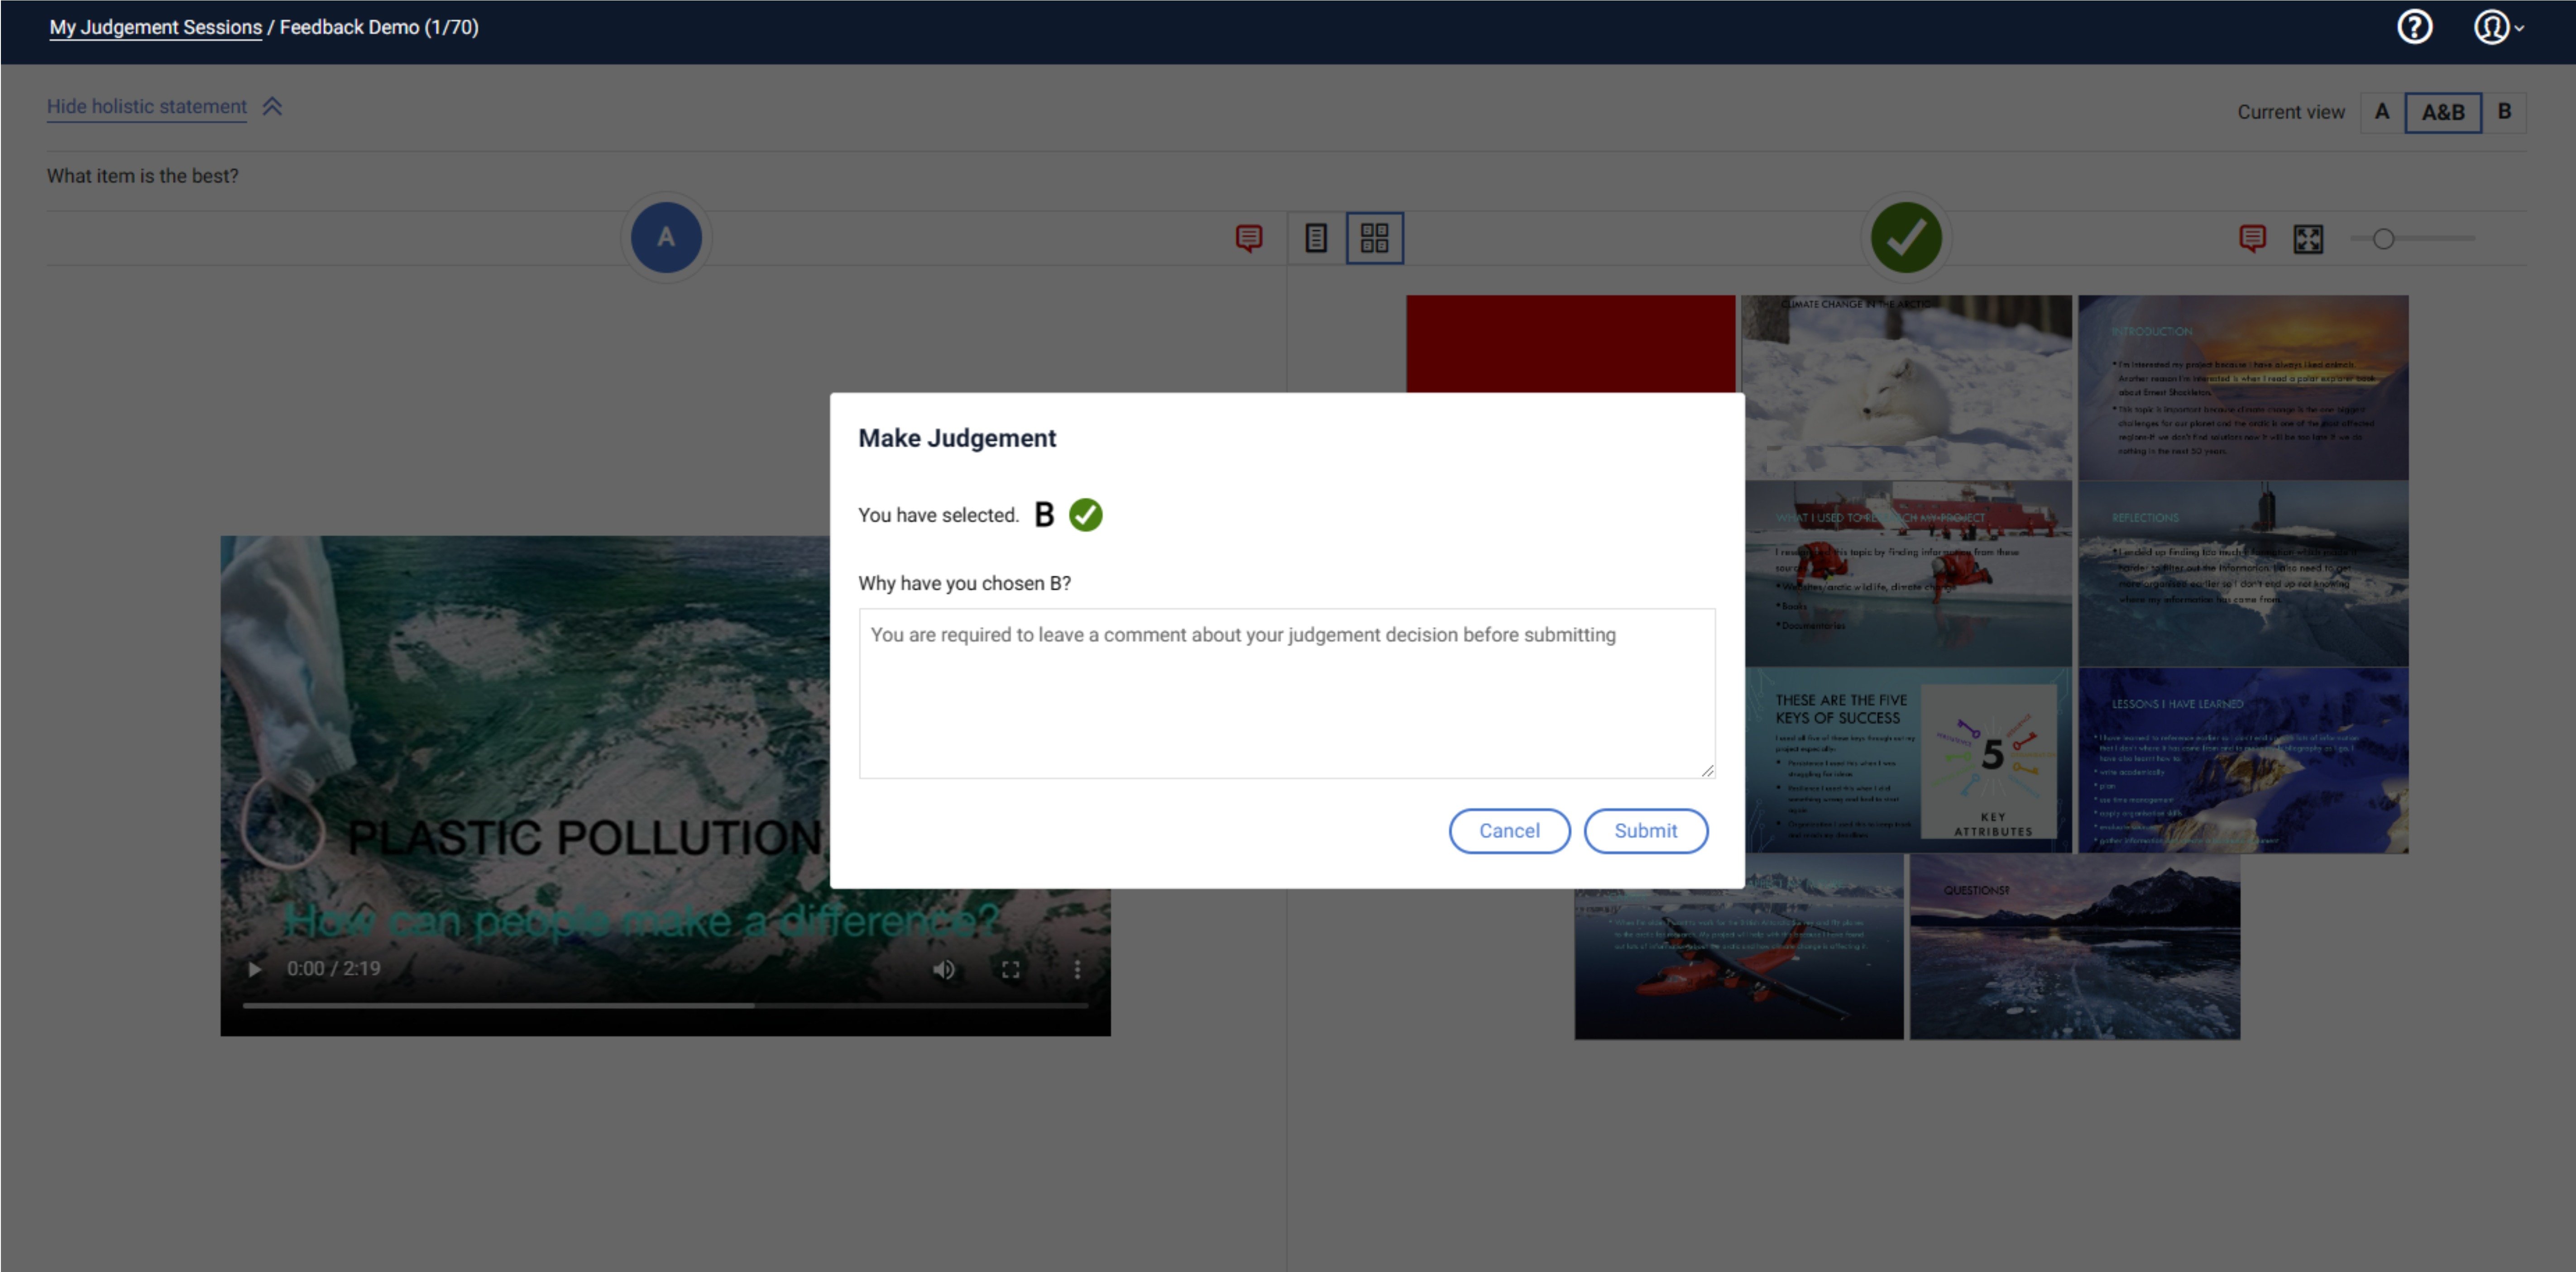Image resolution: width=2576 pixels, height=1272 pixels.
Task: Switch to single page document view
Action: pyautogui.click(x=1316, y=238)
